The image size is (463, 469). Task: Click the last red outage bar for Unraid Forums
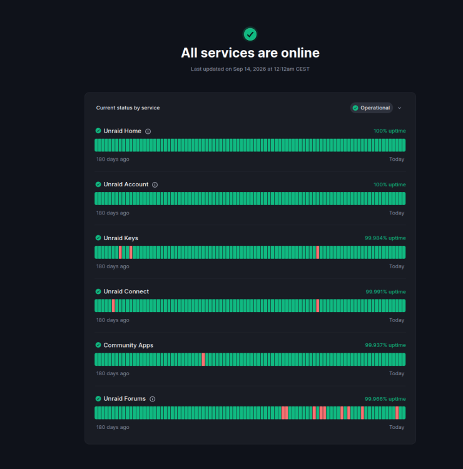click(x=397, y=413)
